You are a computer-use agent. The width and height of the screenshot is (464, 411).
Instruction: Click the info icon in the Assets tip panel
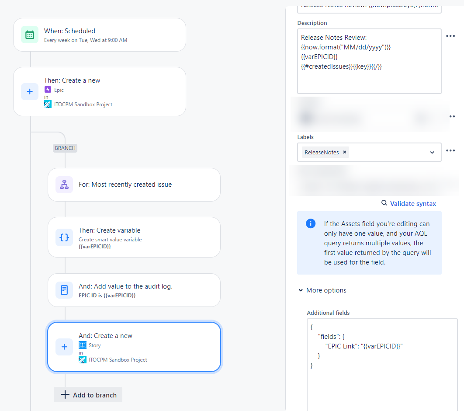point(311,223)
